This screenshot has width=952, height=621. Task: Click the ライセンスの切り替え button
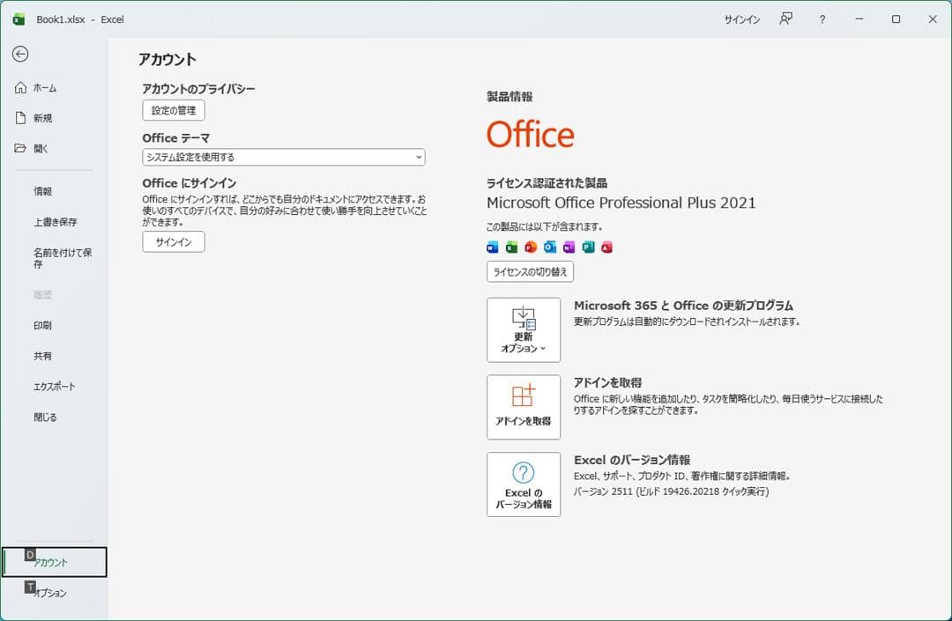click(532, 271)
